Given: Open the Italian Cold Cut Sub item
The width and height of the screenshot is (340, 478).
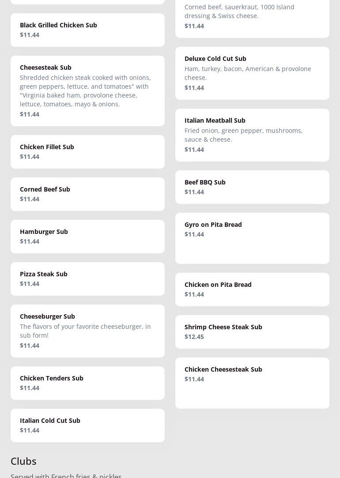Looking at the screenshot, I should click(x=87, y=425).
